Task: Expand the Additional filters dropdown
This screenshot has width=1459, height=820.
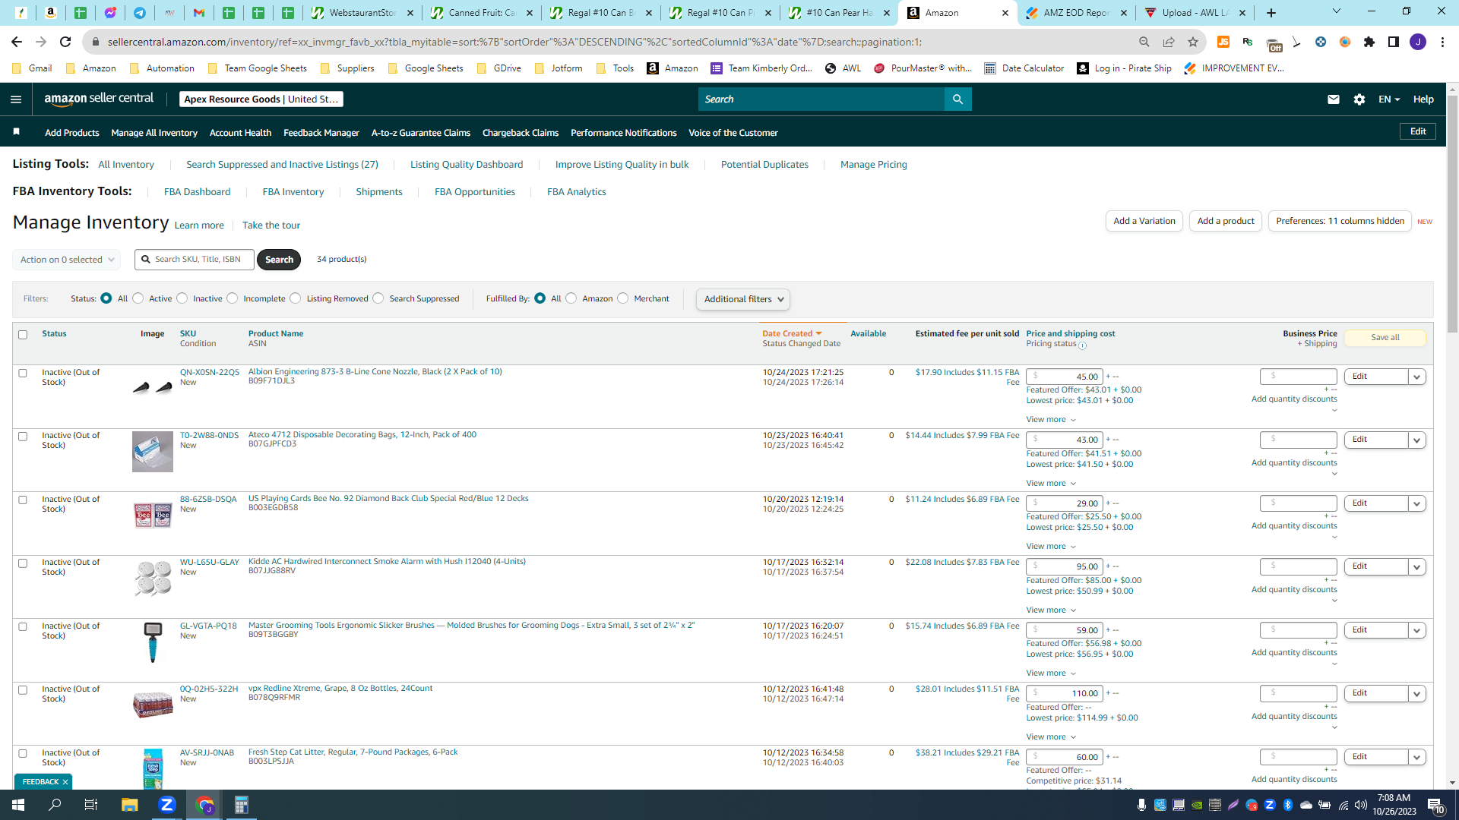Action: pos(743,299)
